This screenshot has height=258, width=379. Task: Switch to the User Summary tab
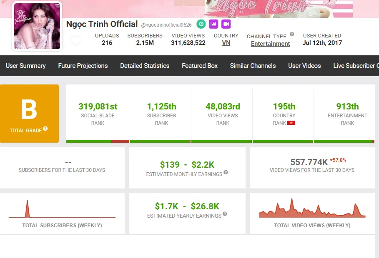coord(25,66)
